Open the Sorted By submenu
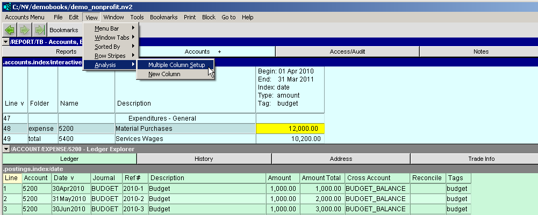Screen dimensions: 538x215 (x=111, y=47)
